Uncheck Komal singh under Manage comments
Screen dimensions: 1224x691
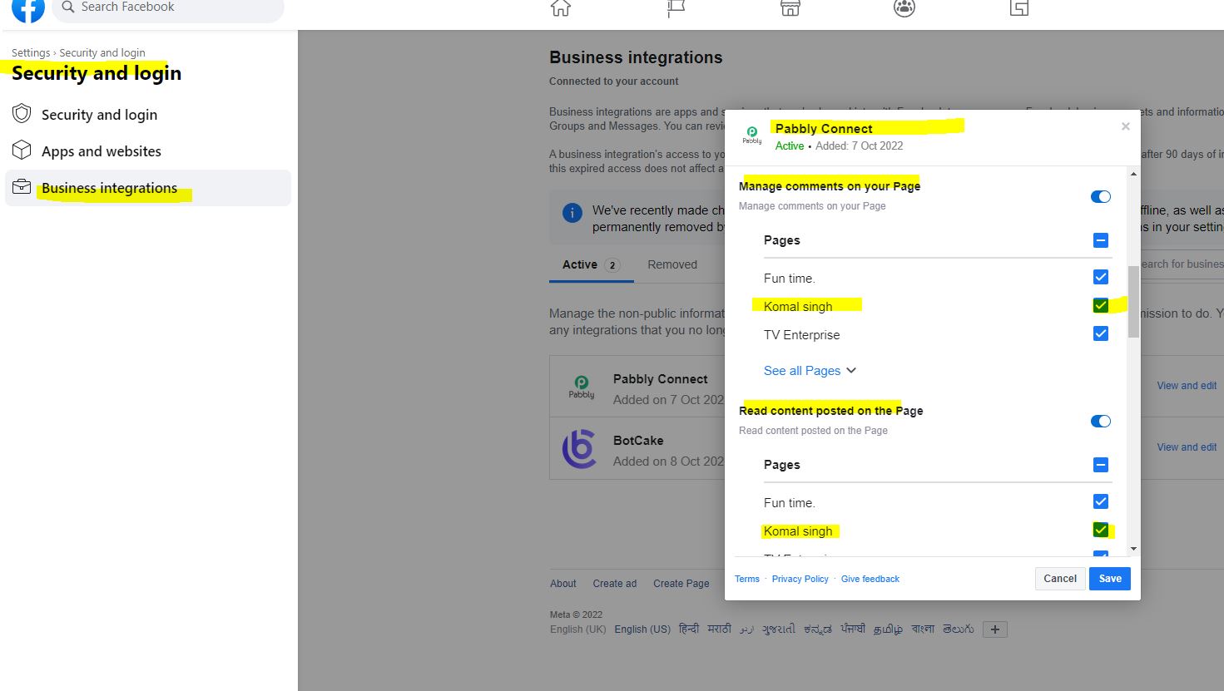point(1100,305)
